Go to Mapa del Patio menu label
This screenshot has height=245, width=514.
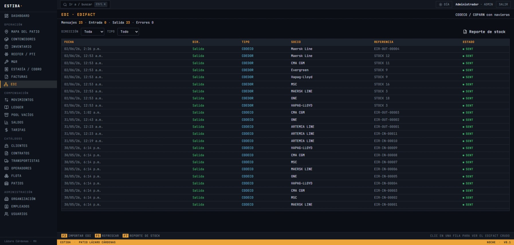tap(25, 32)
